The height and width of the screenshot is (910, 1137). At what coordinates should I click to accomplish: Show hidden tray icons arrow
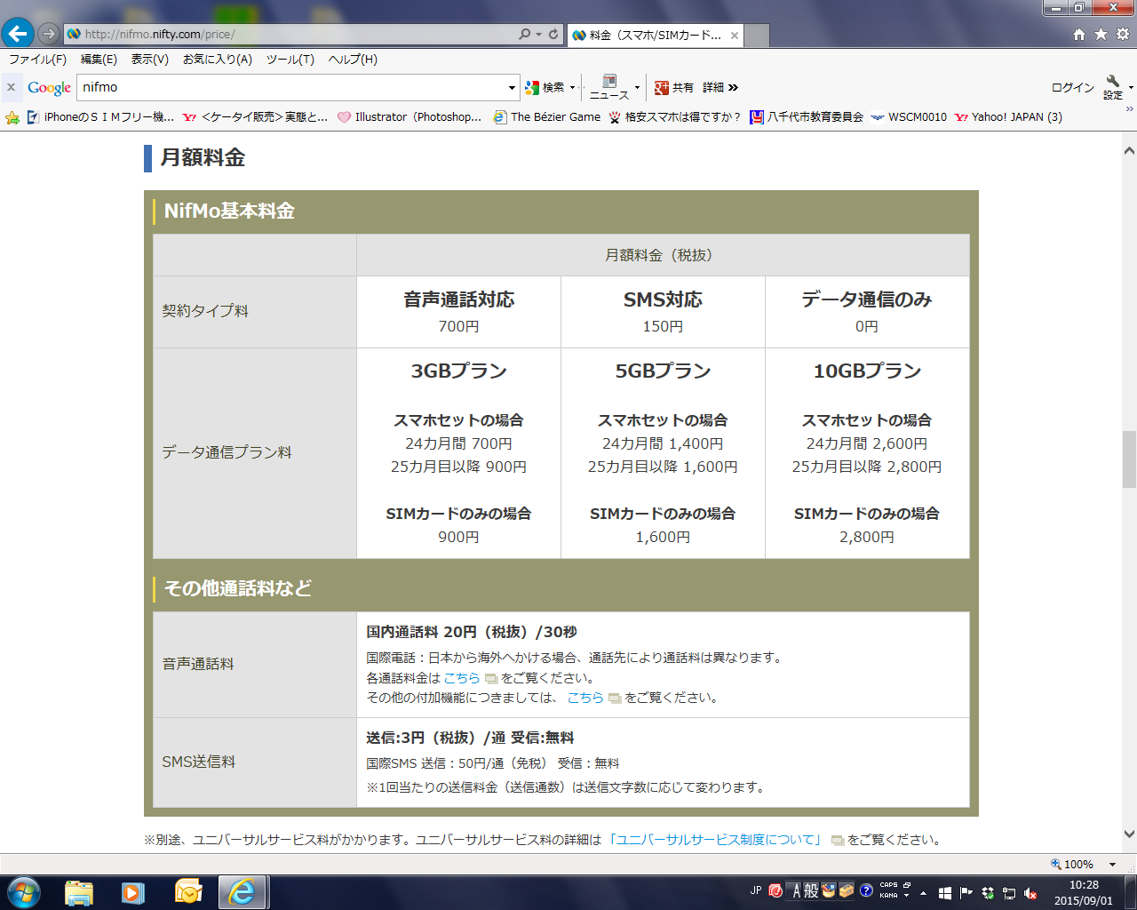pyautogui.click(x=924, y=893)
